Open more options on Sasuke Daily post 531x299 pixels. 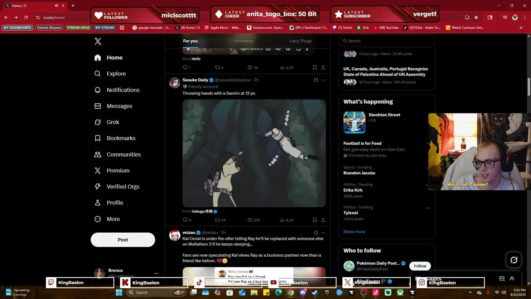click(323, 80)
